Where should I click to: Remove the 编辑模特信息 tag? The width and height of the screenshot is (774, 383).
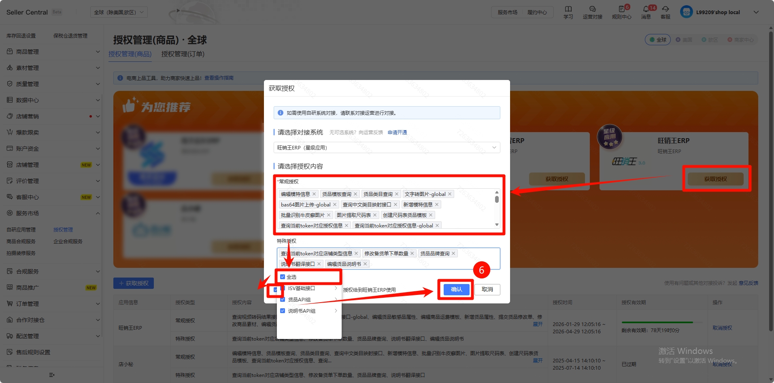pyautogui.click(x=314, y=194)
